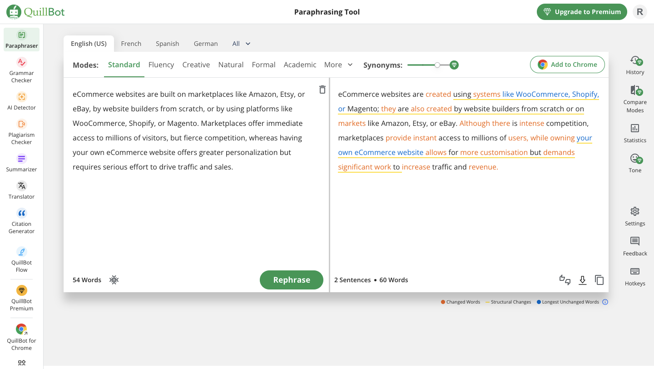
Task: Click "Changed Words" legend label
Action: (463, 302)
